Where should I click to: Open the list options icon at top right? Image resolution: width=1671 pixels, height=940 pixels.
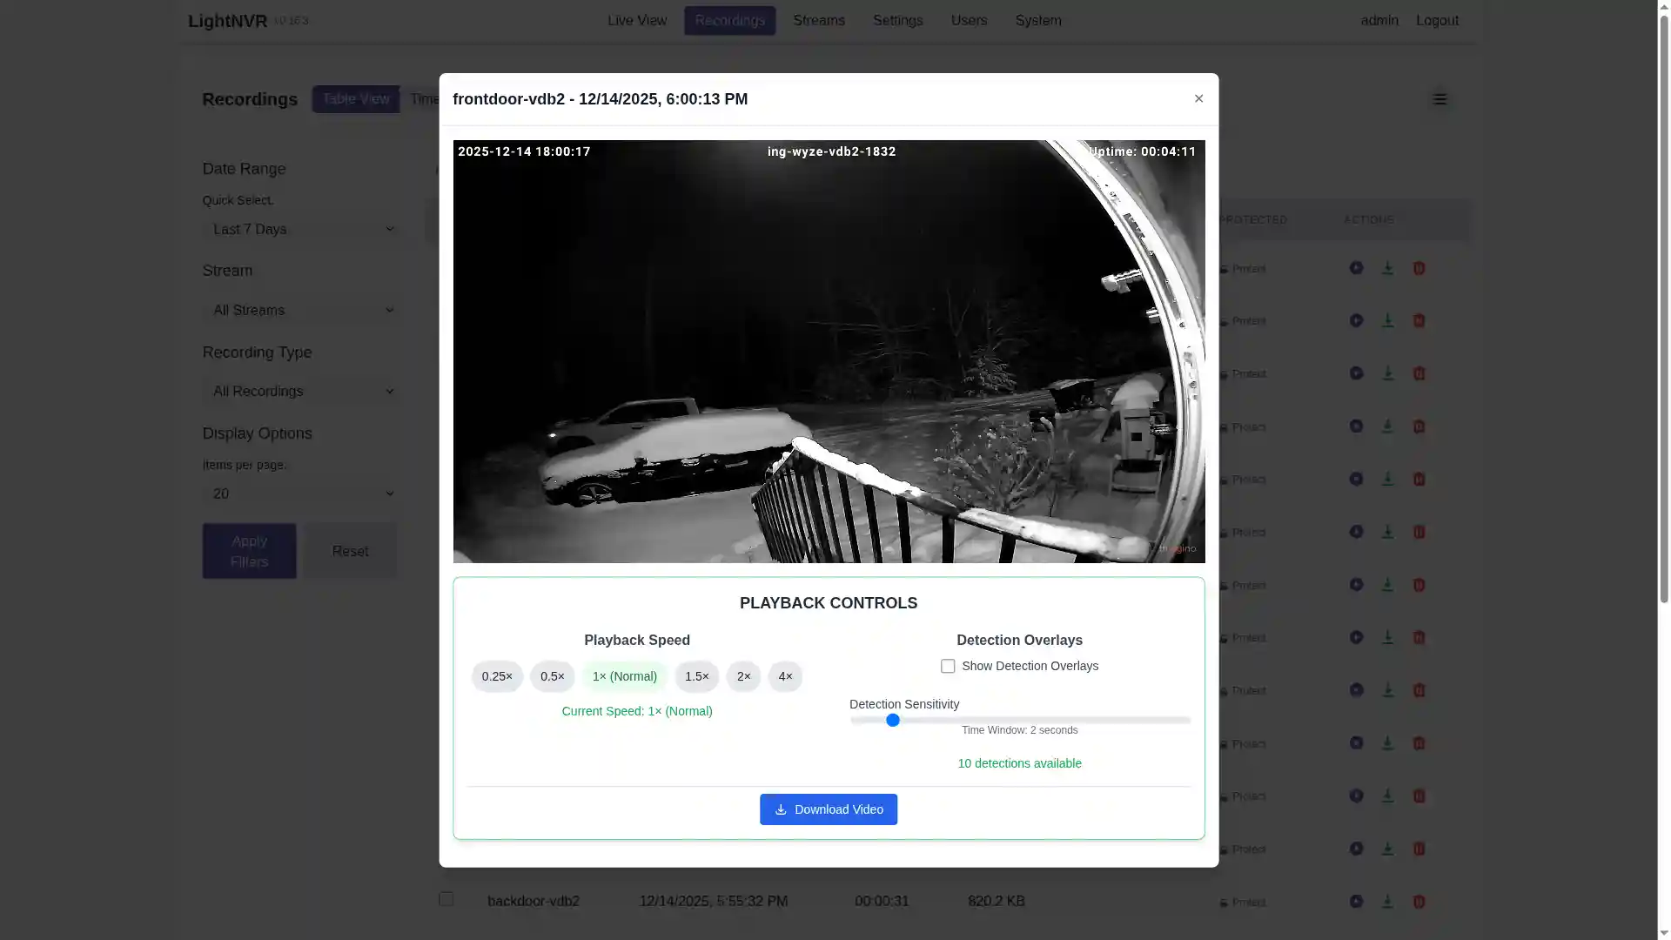(x=1439, y=99)
